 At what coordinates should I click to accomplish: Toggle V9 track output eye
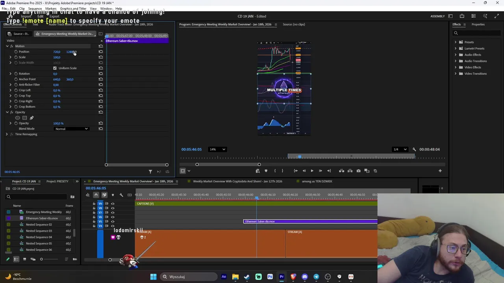click(x=113, y=204)
